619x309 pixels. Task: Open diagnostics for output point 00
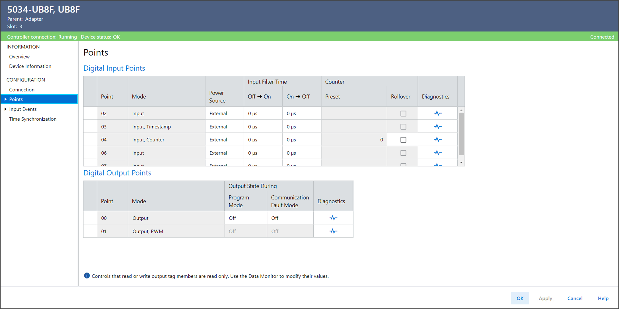tap(333, 218)
